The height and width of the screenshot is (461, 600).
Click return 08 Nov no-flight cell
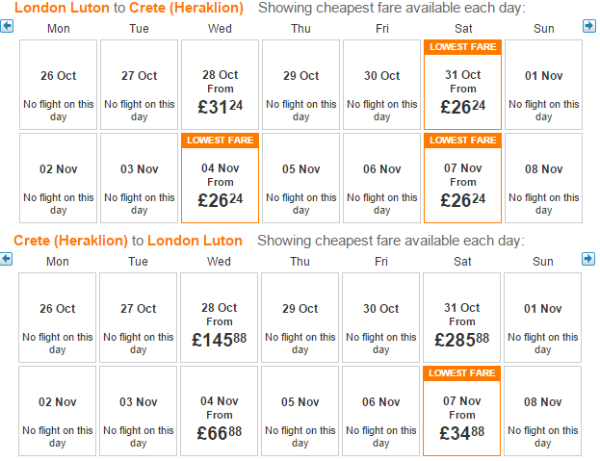tap(542, 411)
